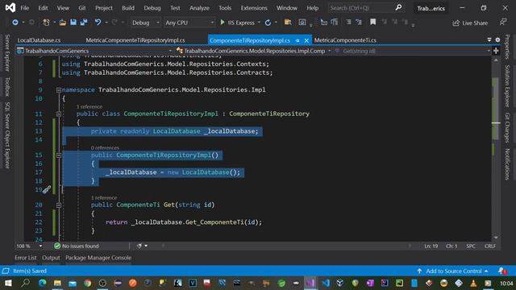Open the Output panel tab
The image size is (516, 290).
(51, 258)
